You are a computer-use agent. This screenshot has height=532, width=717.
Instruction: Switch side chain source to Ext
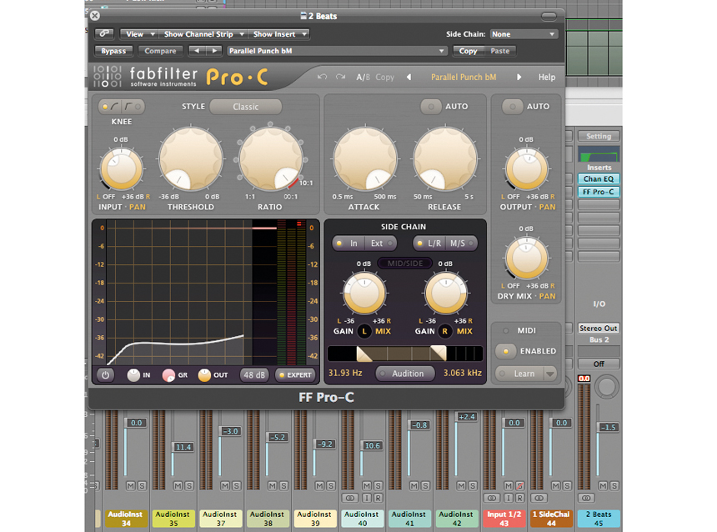pyautogui.click(x=380, y=243)
